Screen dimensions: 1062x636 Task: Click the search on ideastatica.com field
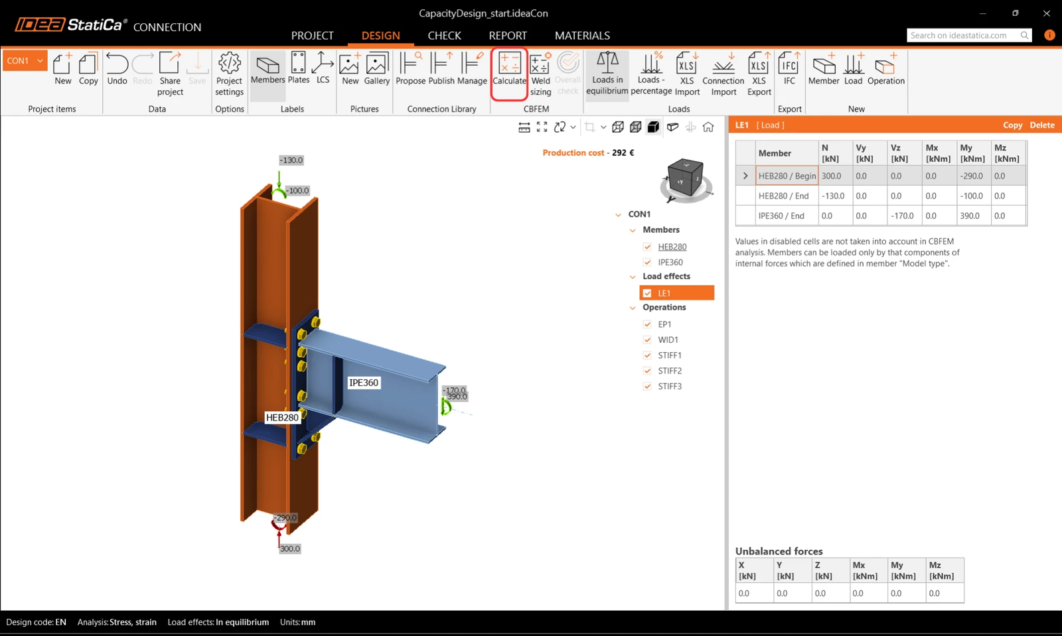click(969, 35)
